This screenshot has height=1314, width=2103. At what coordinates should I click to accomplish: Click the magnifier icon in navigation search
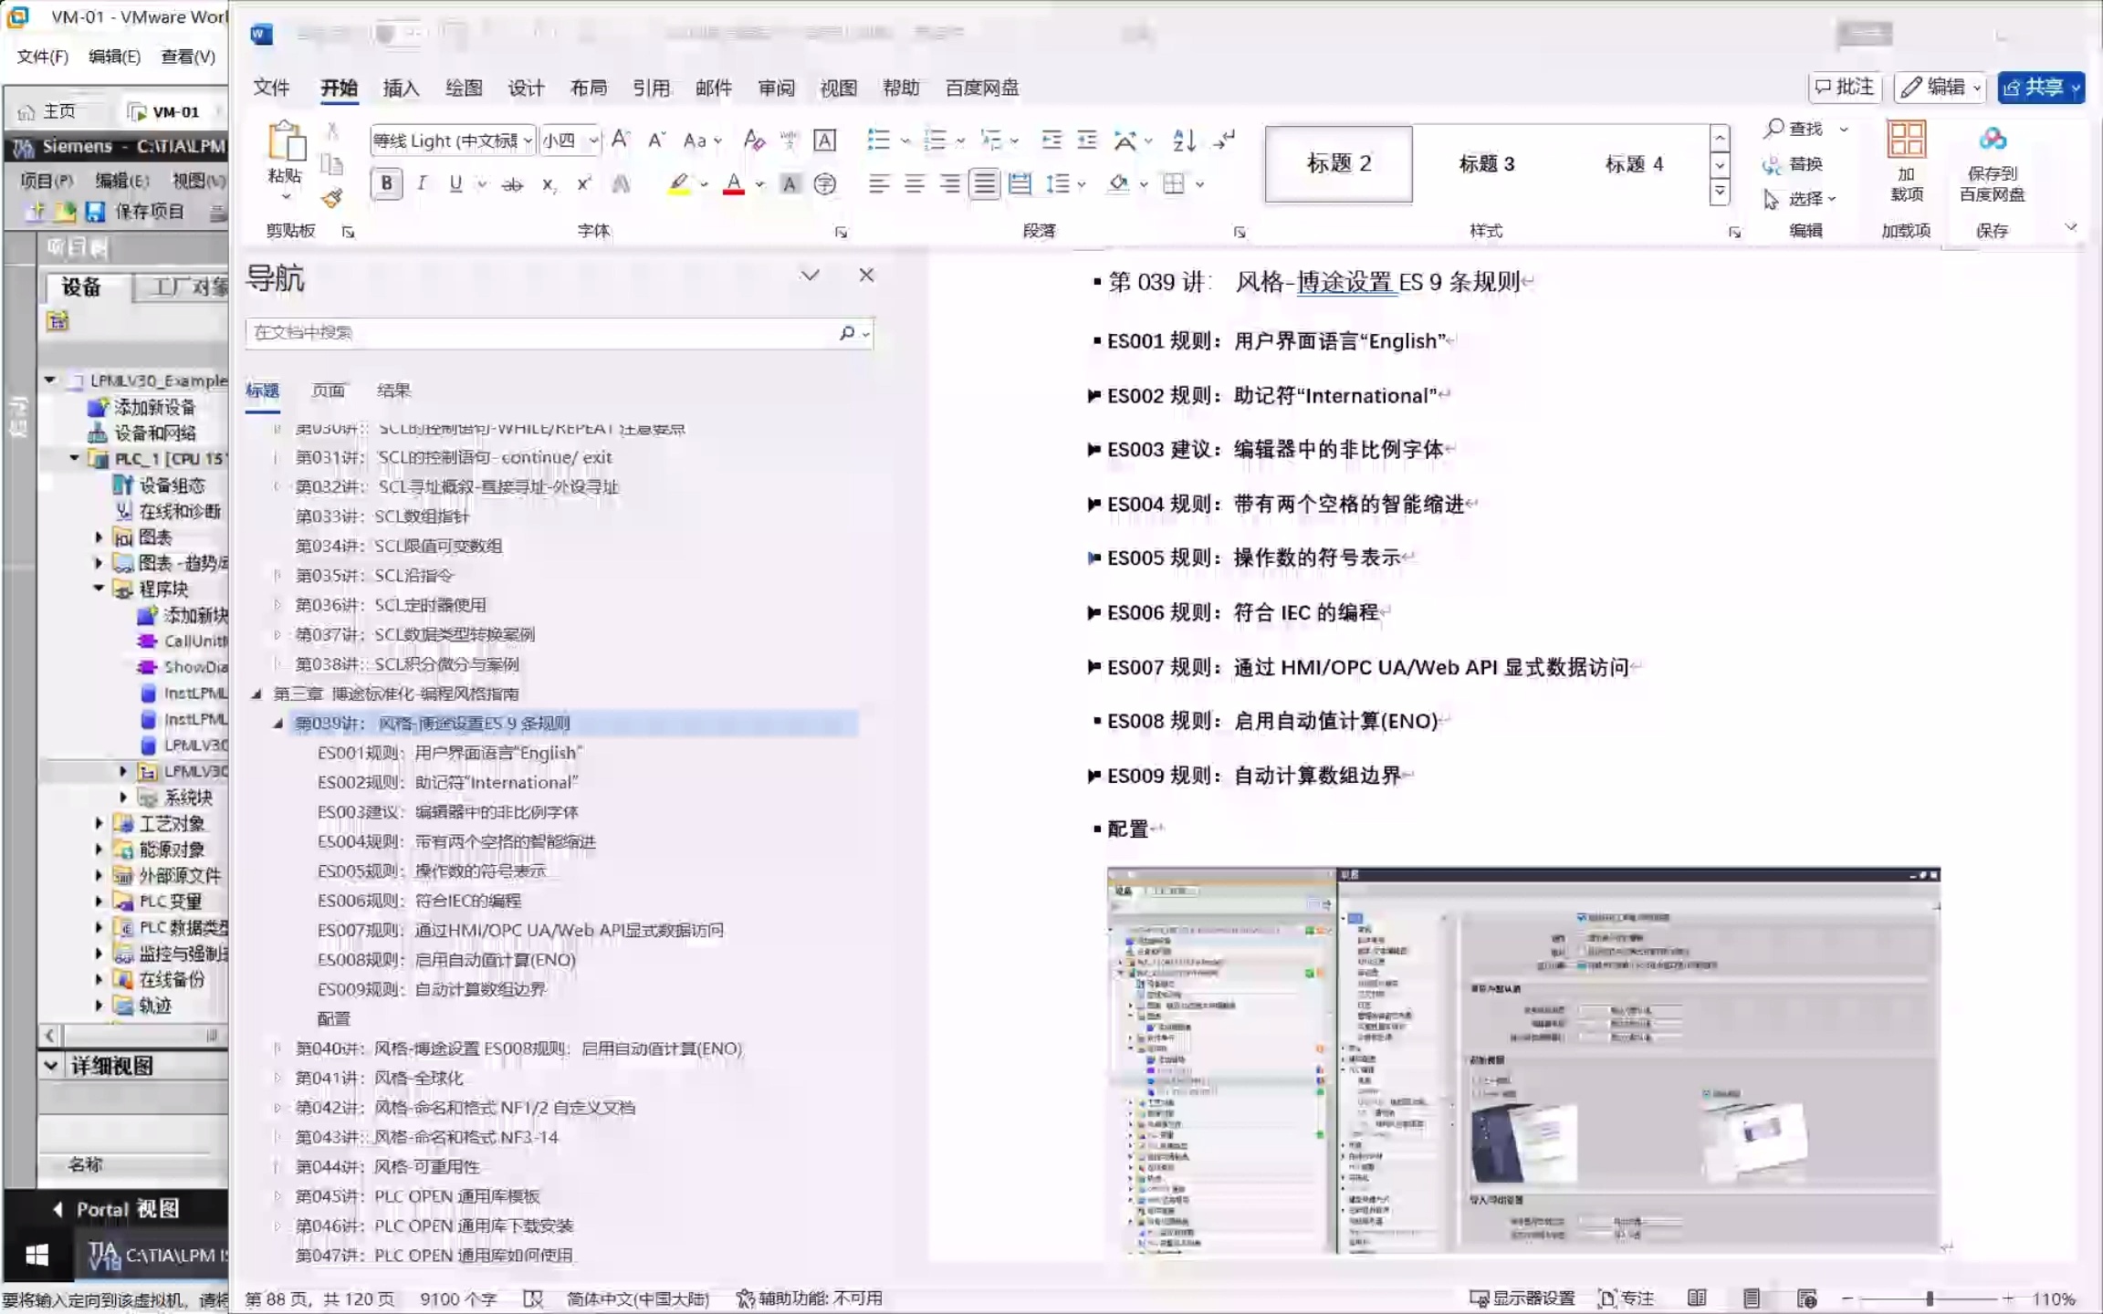[x=847, y=333]
